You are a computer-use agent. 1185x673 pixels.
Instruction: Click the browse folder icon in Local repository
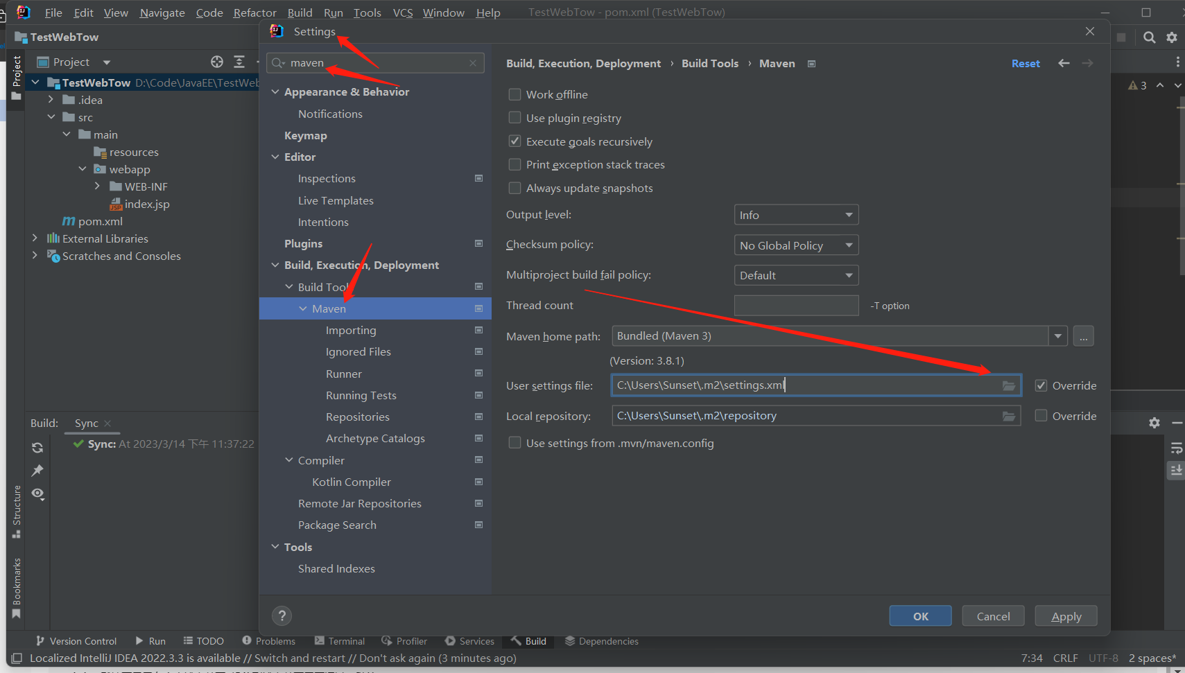point(1009,416)
